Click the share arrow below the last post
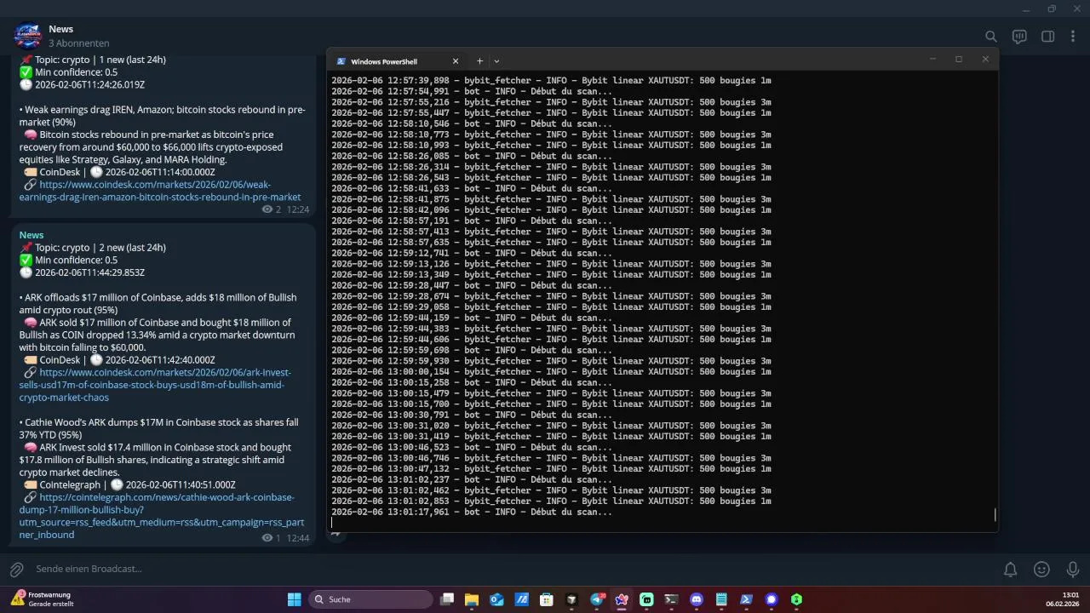1090x613 pixels. tap(336, 534)
